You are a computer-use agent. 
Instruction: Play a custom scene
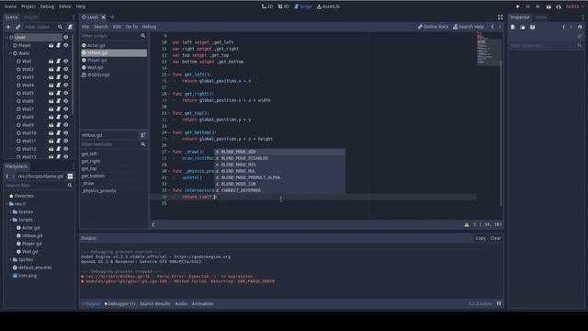[559, 6]
